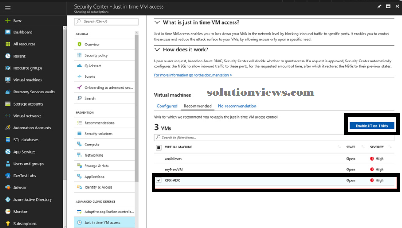Click the high severity icon for ansiblevm
This screenshot has height=228, width=402.
[x=372, y=159]
